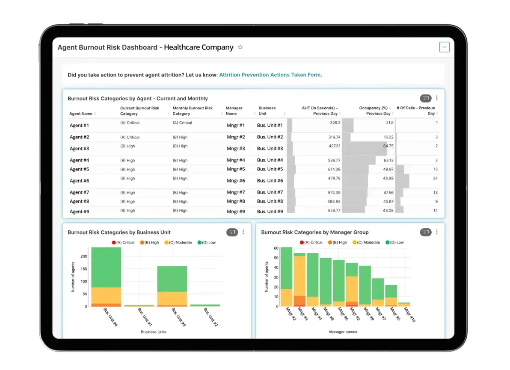Select Agent #3 row name
Image resolution: width=510 pixels, height=370 pixels.
(x=79, y=149)
